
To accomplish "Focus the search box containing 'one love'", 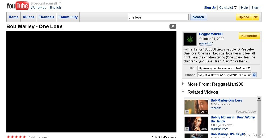I will point(158,17).
